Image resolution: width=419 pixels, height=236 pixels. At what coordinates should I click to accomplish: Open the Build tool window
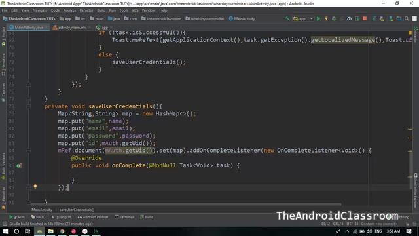tap(147, 217)
